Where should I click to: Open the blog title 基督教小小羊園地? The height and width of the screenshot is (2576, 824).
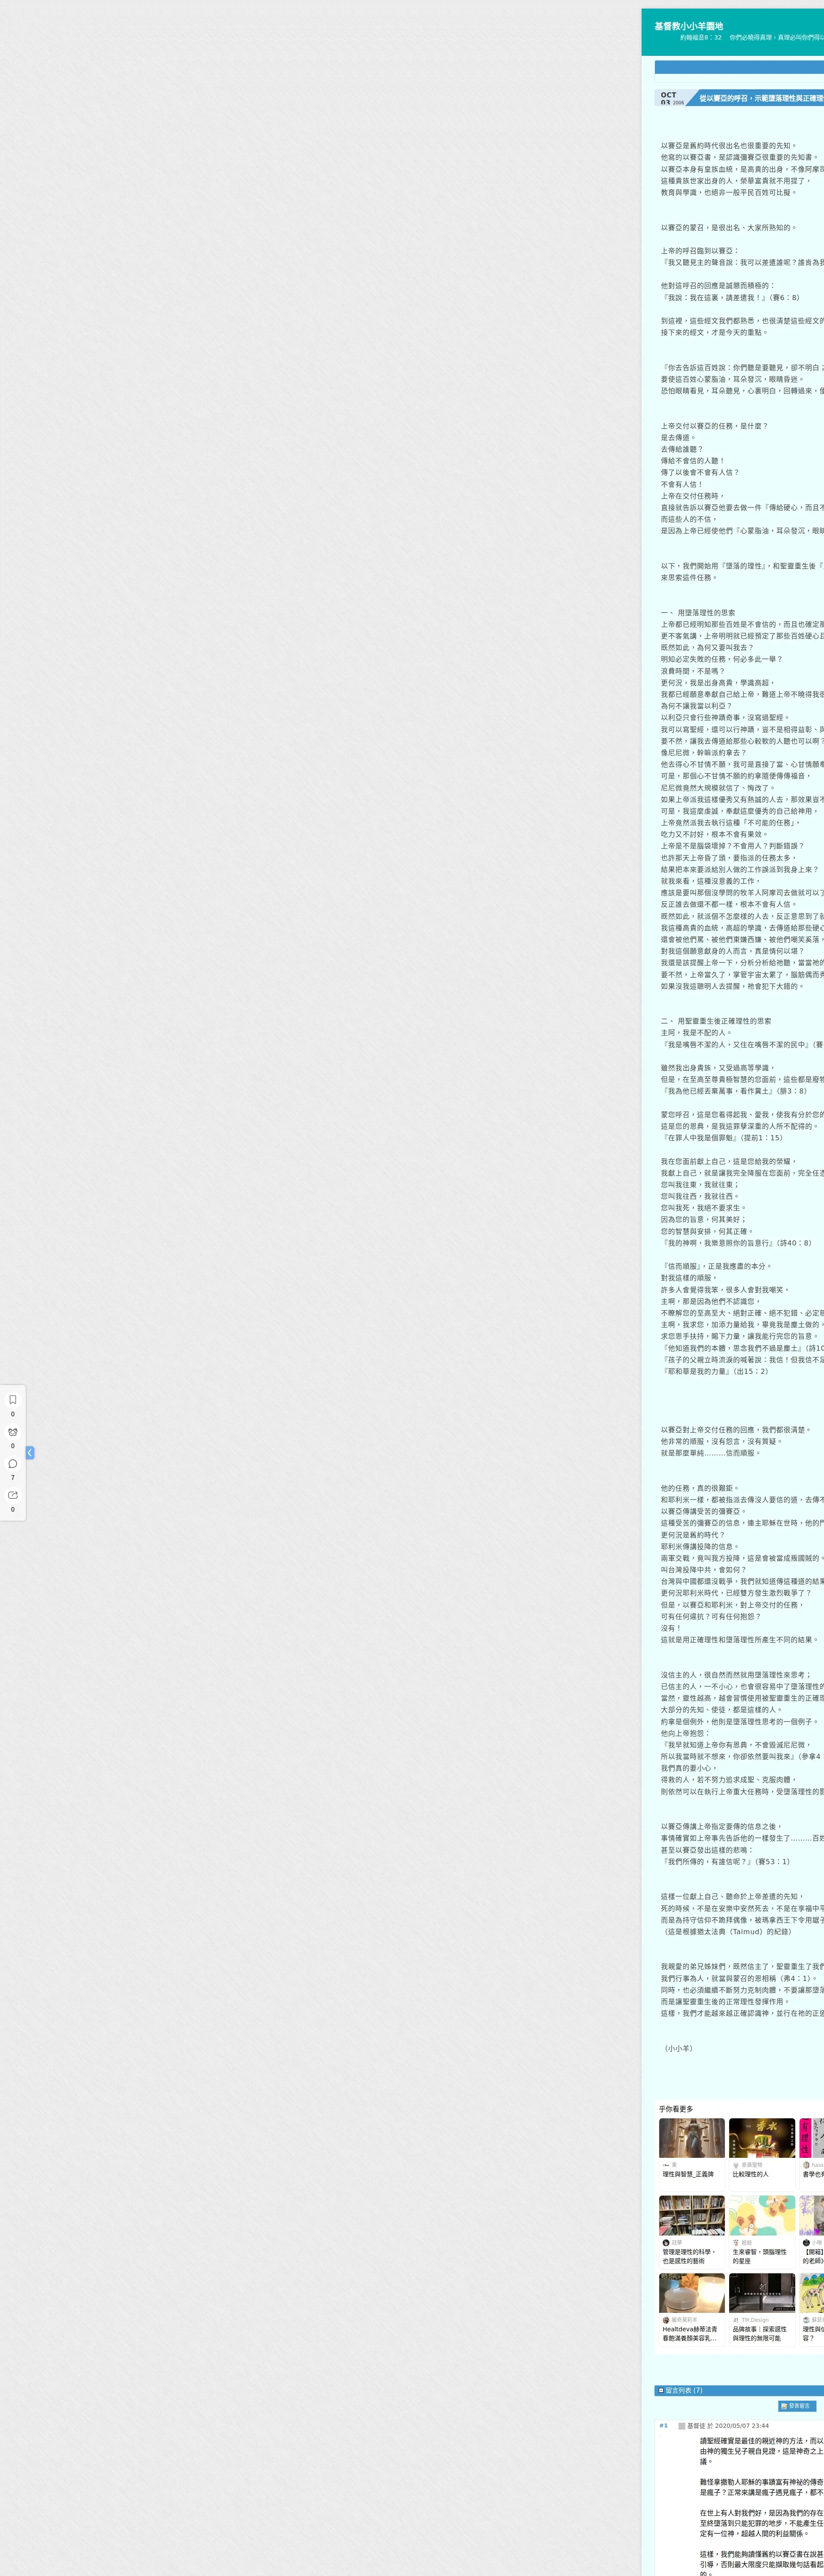tap(688, 26)
